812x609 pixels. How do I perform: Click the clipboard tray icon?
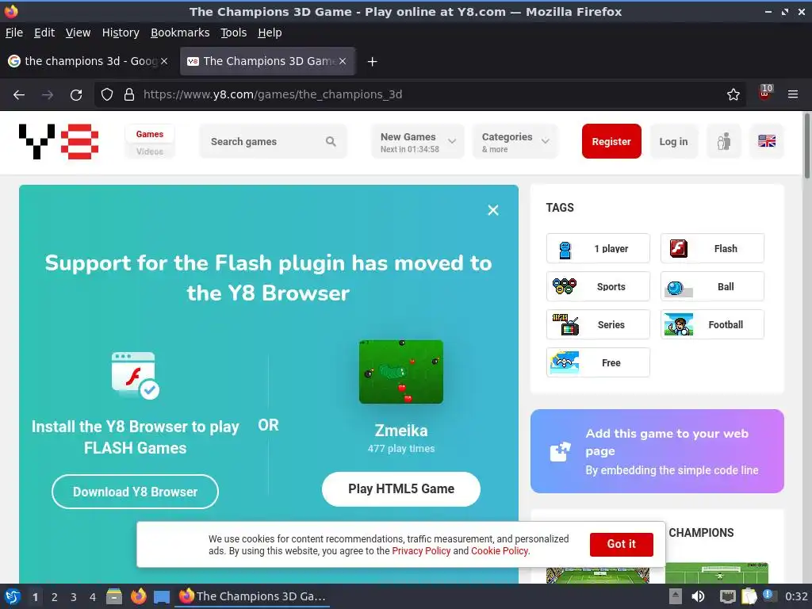749,596
